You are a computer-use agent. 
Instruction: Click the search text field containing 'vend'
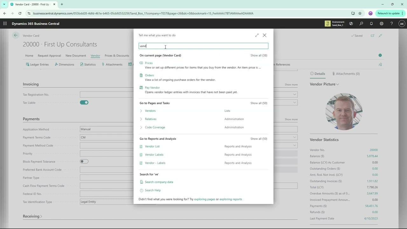click(x=203, y=46)
